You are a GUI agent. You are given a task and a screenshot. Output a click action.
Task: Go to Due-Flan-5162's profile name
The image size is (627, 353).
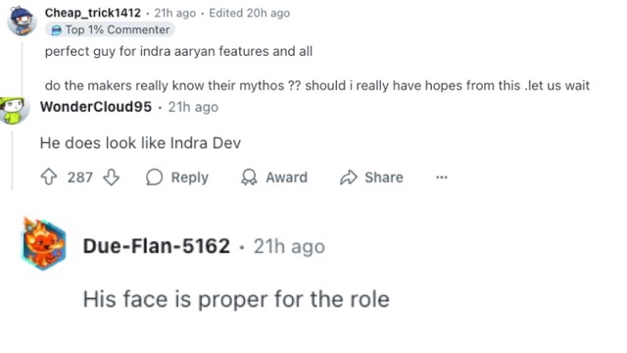coord(157,246)
